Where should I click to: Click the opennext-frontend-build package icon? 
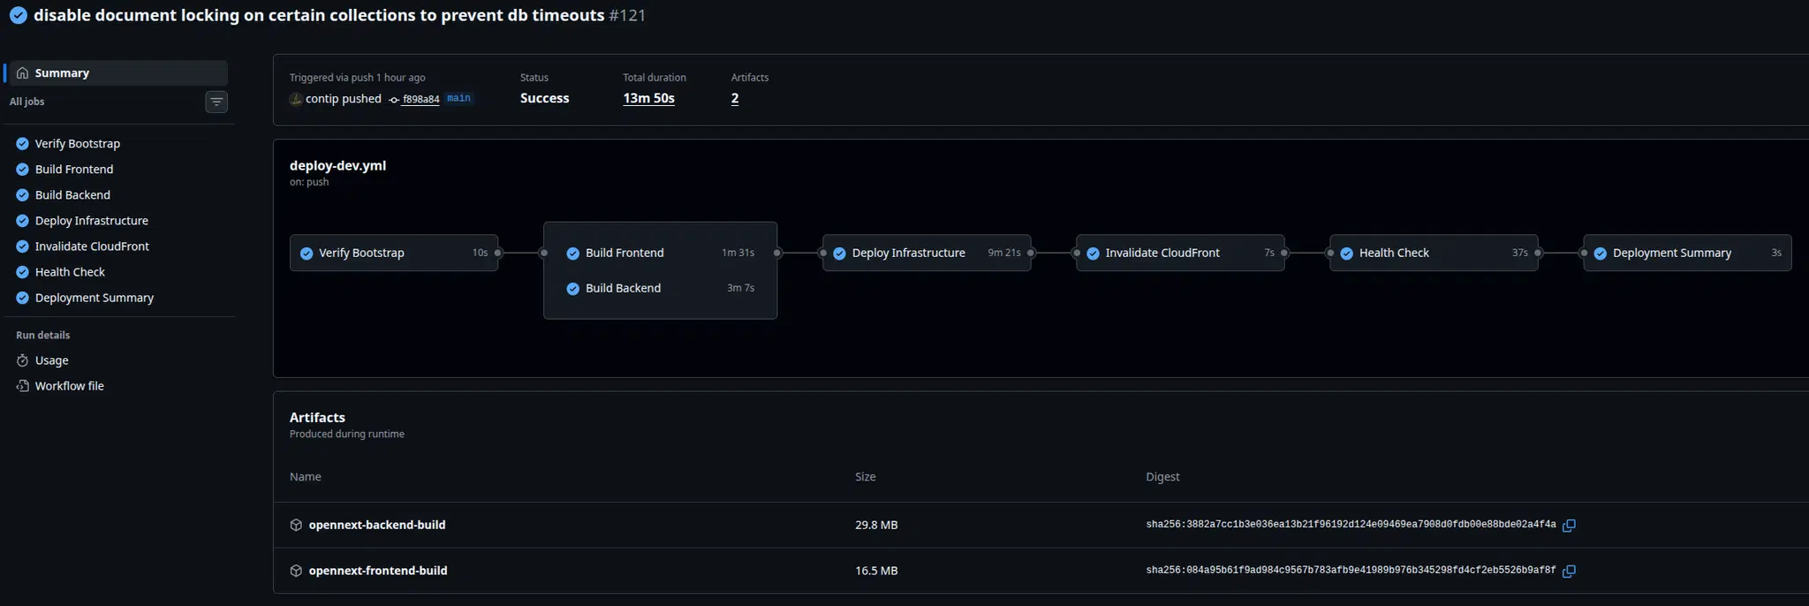point(296,571)
